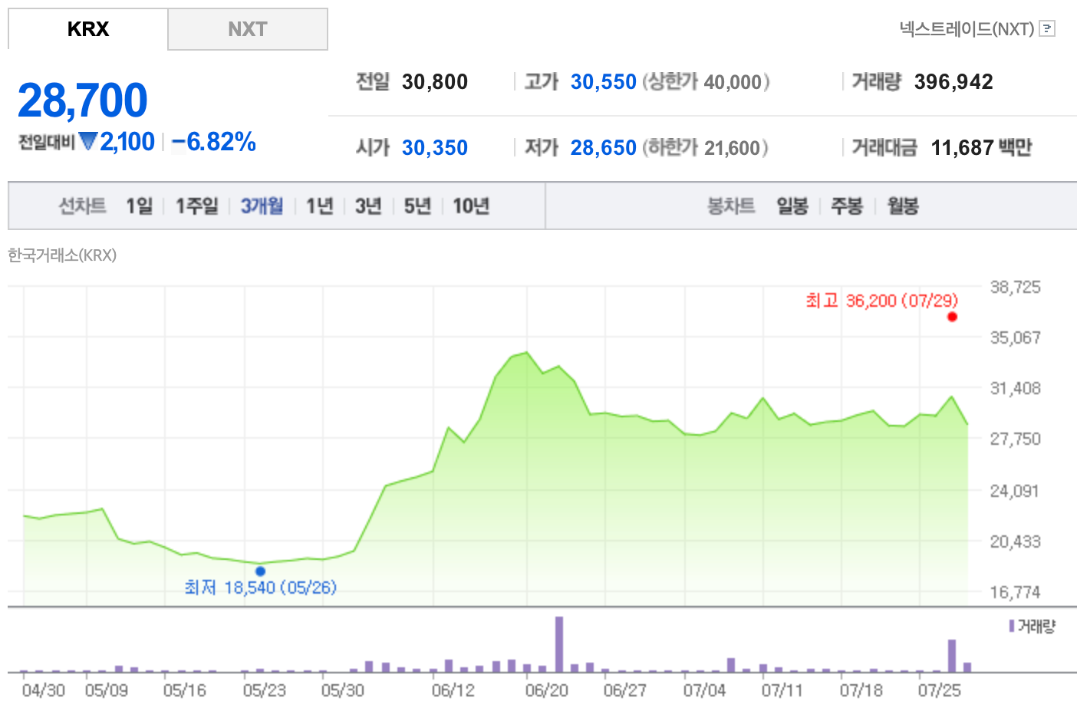
Task: Click the red highest price marker dot
Action: coord(952,317)
